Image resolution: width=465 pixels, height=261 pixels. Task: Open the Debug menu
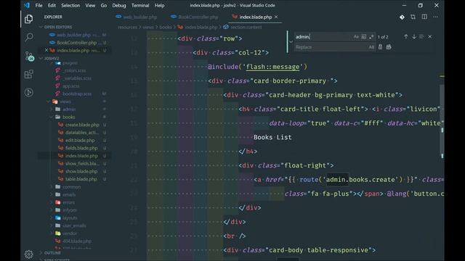click(x=119, y=5)
